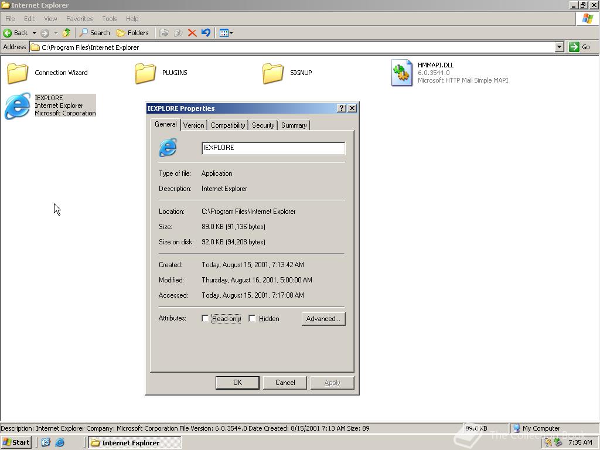This screenshot has height=450, width=600.
Task: Click the size on disk value 92.0 KB
Action: click(x=233, y=242)
